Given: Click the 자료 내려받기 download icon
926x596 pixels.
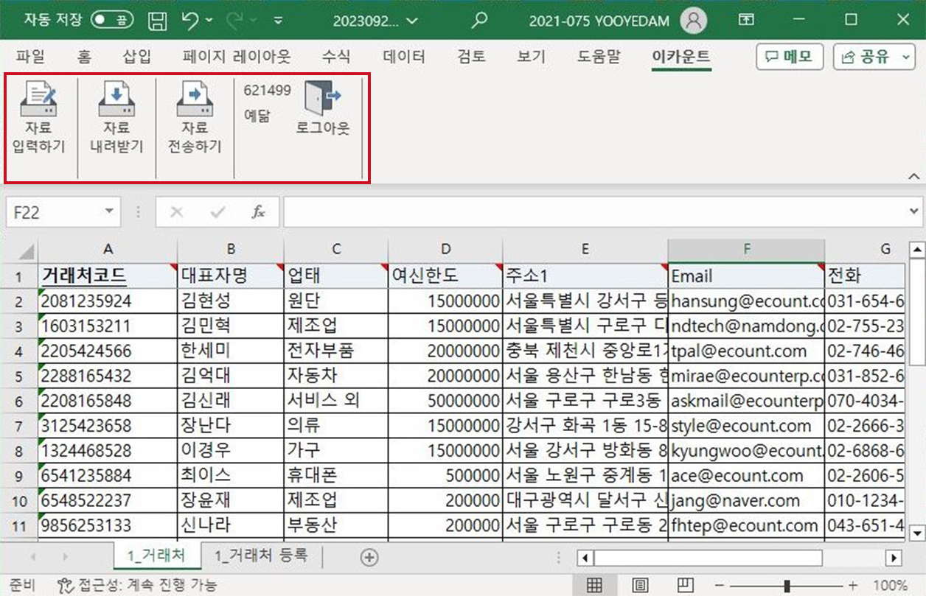Looking at the screenshot, I should 116,100.
